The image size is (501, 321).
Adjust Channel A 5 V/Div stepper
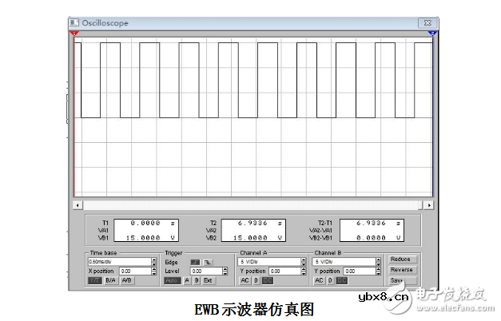[304, 262]
